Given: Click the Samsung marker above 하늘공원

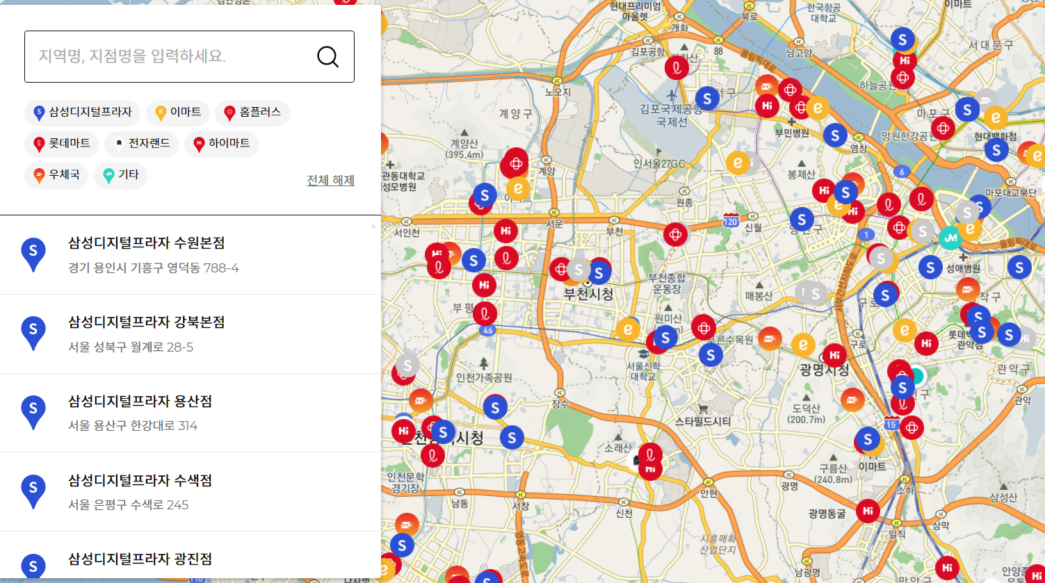Looking at the screenshot, I should click(902, 40).
